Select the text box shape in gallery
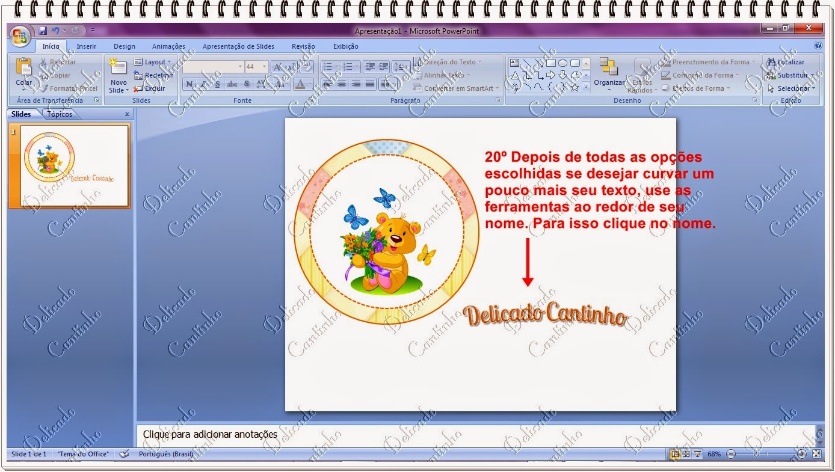The image size is (835, 472). pos(514,63)
